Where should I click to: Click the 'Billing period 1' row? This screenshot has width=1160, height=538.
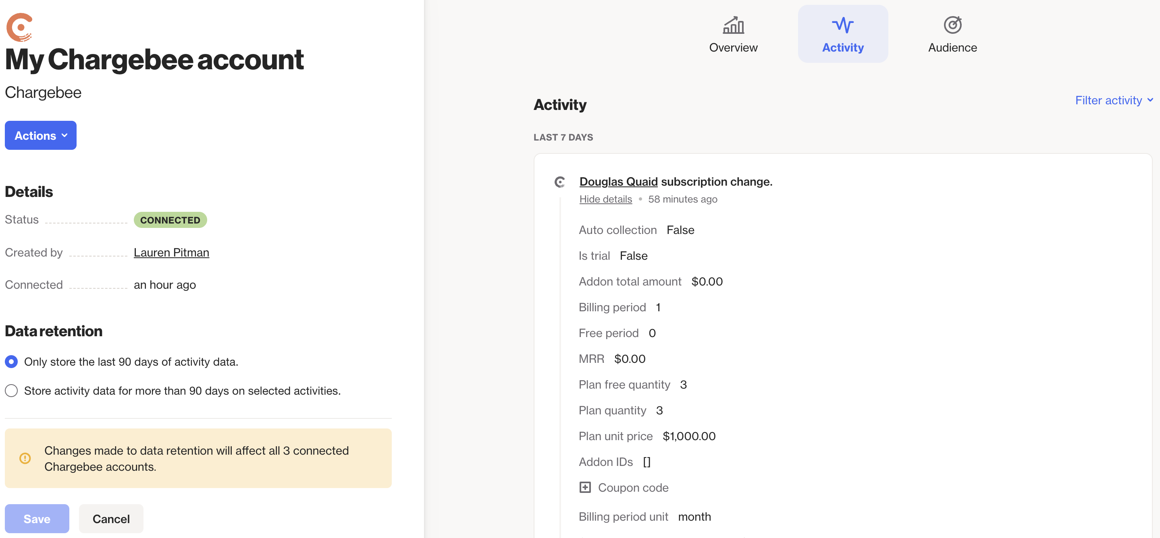coord(619,307)
